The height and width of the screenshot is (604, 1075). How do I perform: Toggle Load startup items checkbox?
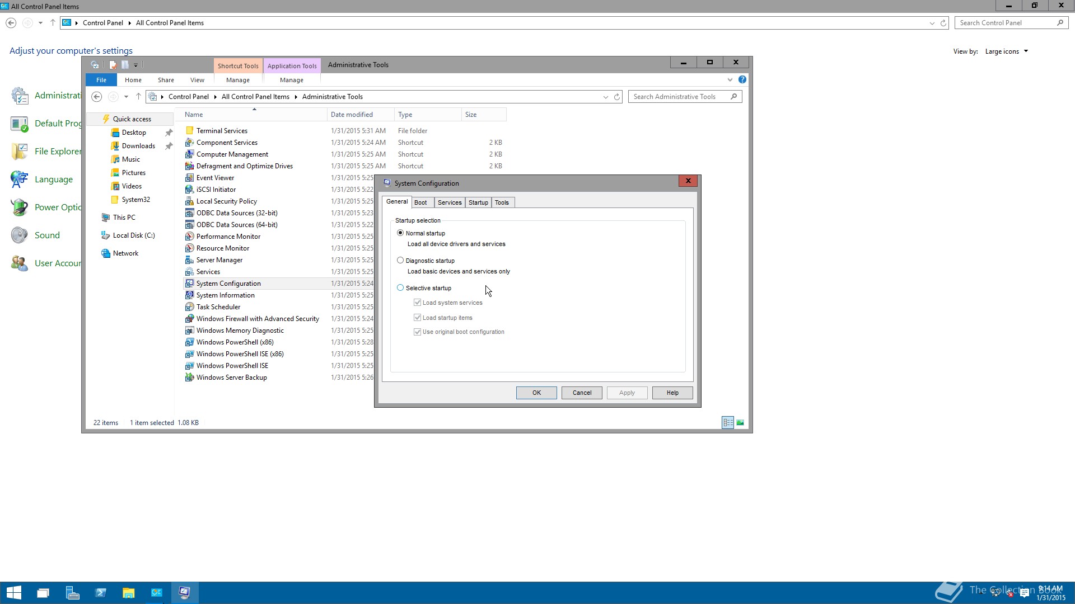coord(417,317)
